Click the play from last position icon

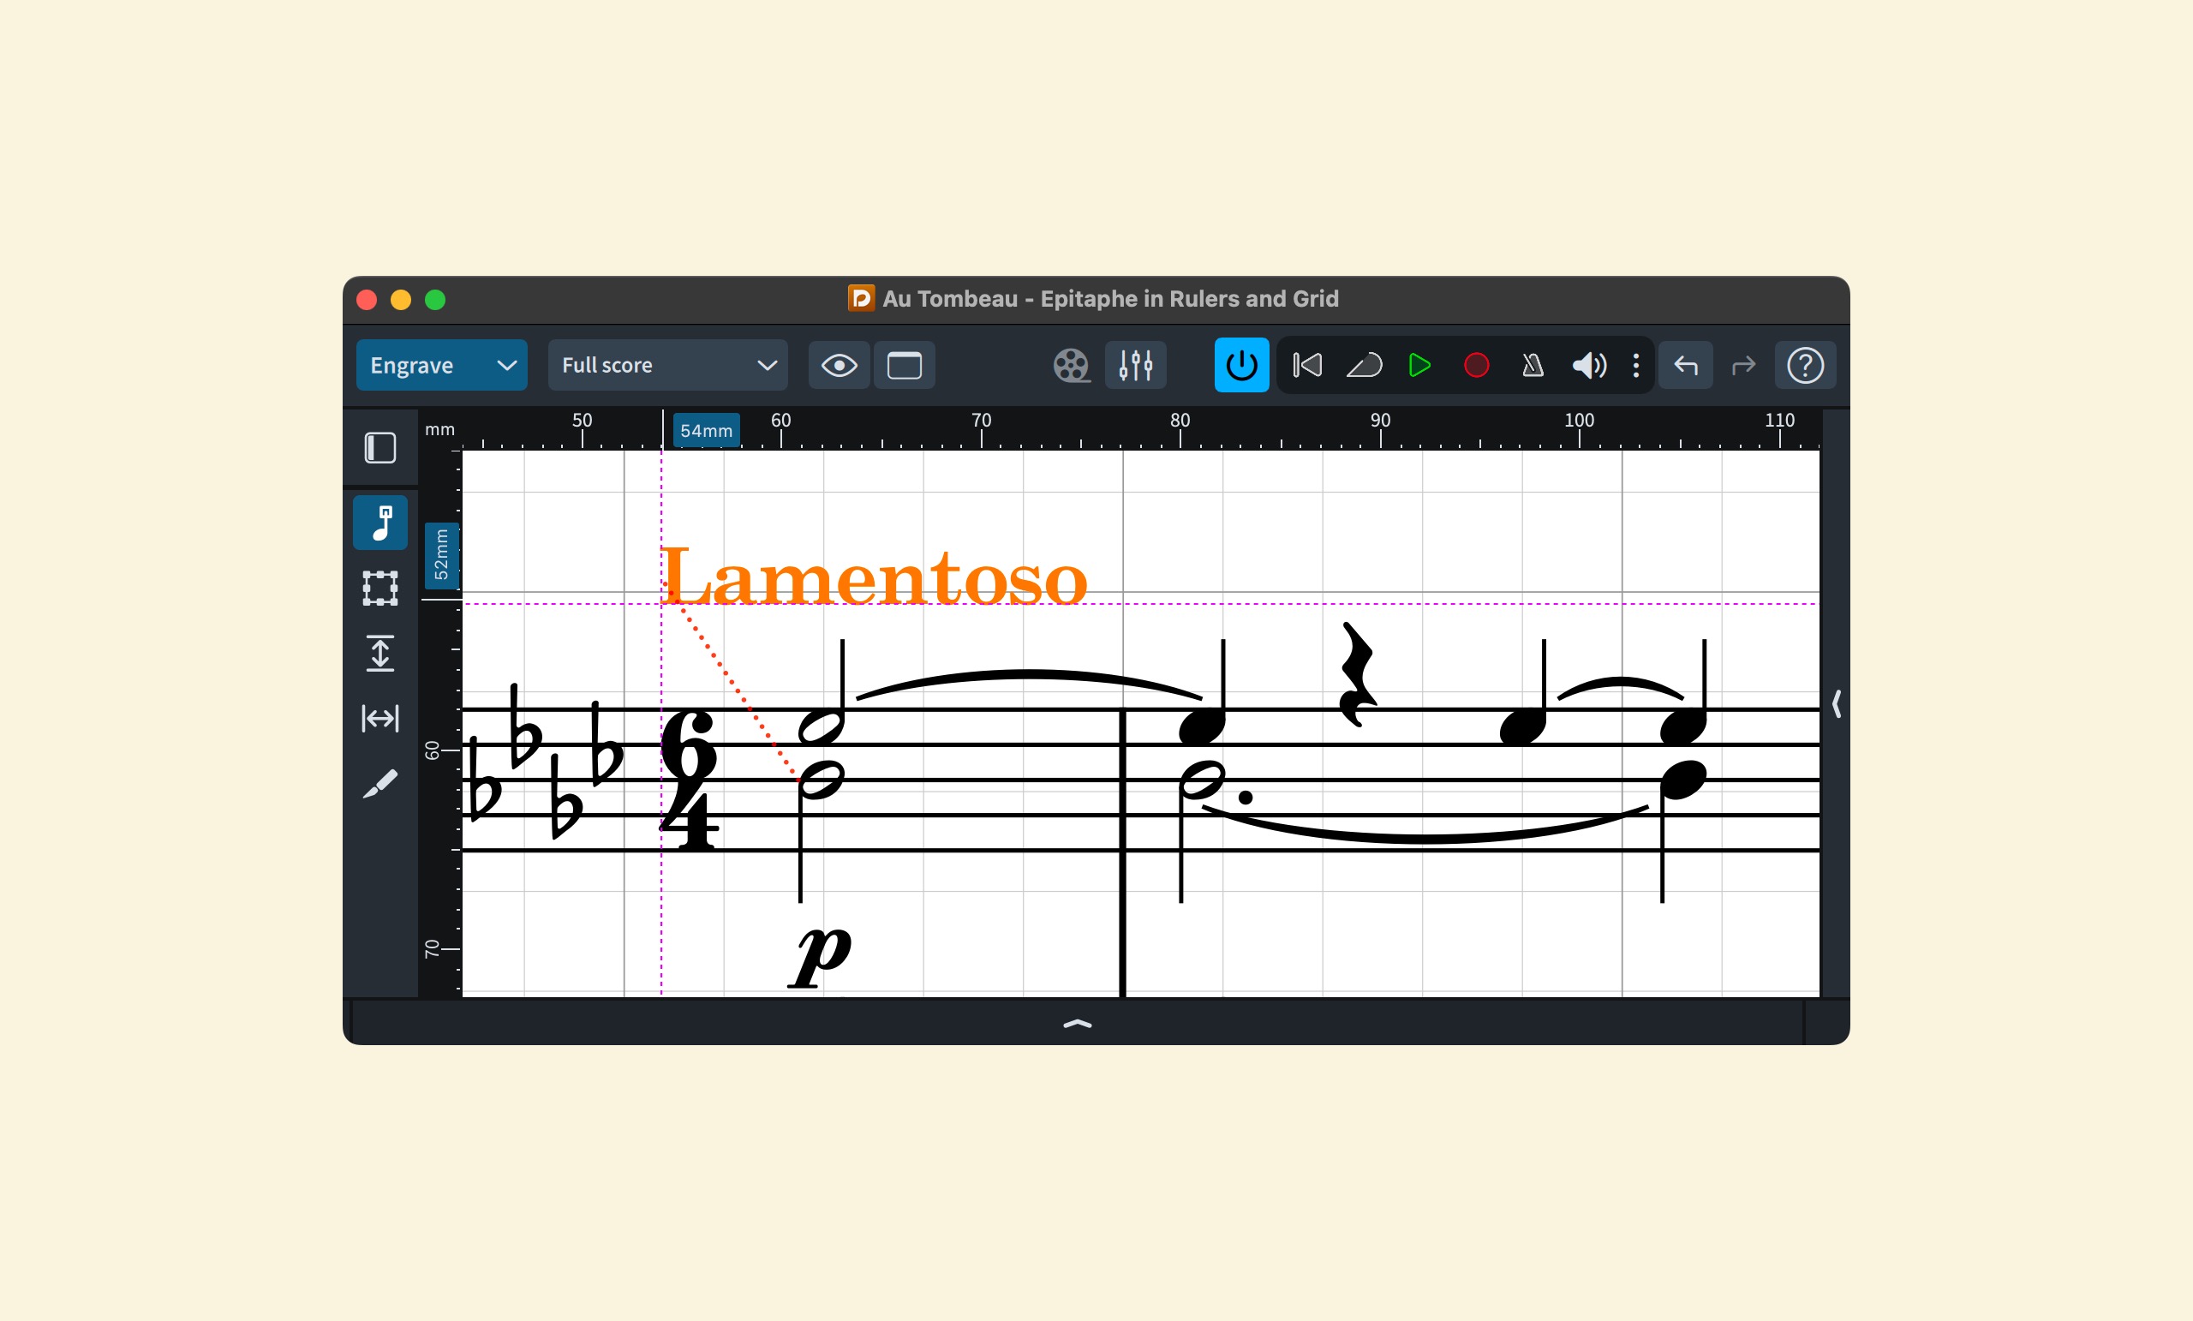tap(1364, 365)
